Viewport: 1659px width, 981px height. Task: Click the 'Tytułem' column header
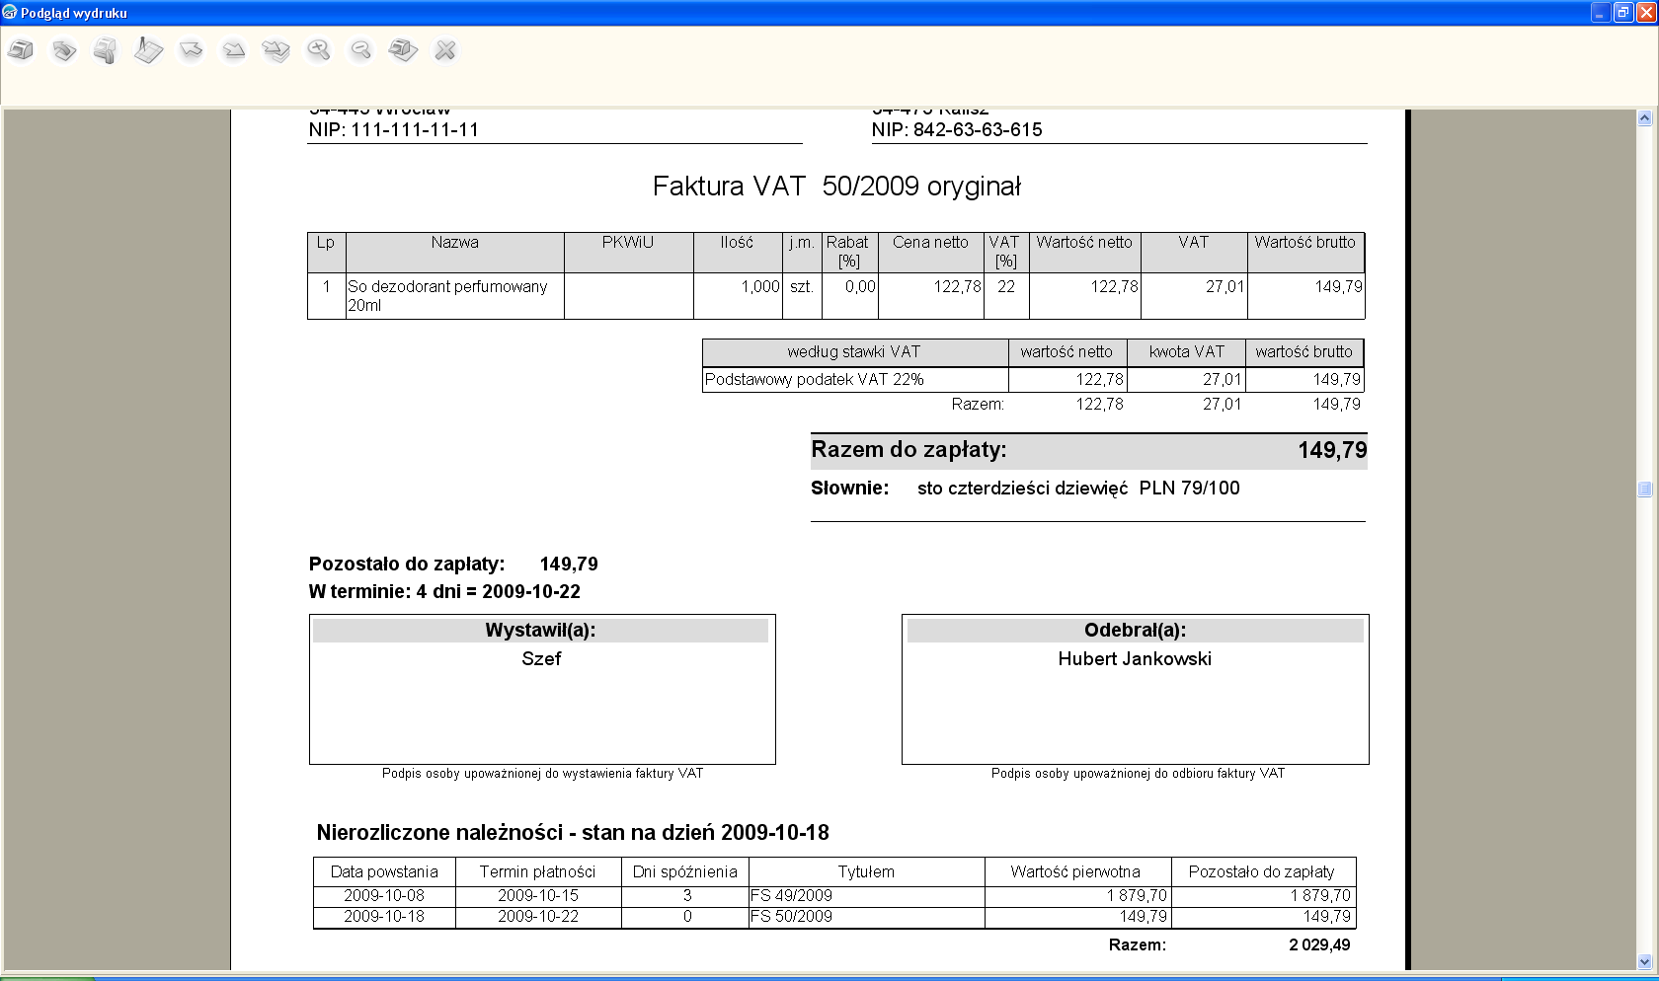pos(866,872)
